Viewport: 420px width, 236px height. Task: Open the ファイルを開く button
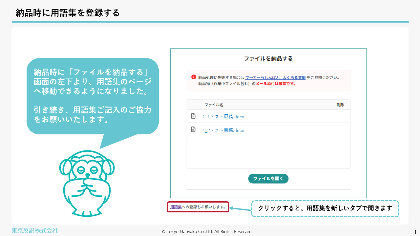268,179
